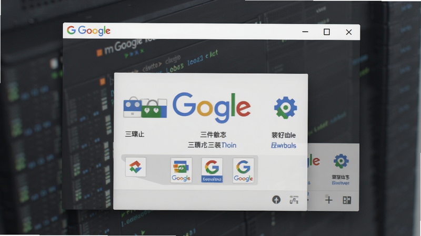The image size is (421, 236).
Task: Minimize the Google window
Action: coord(305,32)
